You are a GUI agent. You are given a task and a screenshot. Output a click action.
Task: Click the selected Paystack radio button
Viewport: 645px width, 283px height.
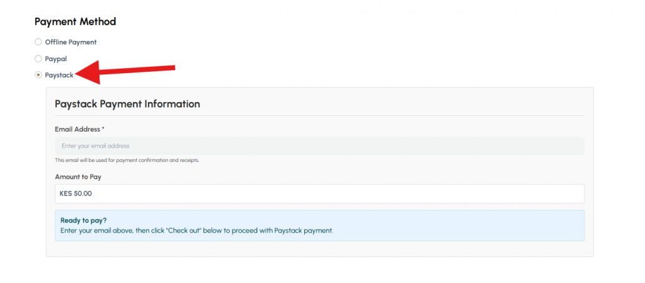coord(38,75)
